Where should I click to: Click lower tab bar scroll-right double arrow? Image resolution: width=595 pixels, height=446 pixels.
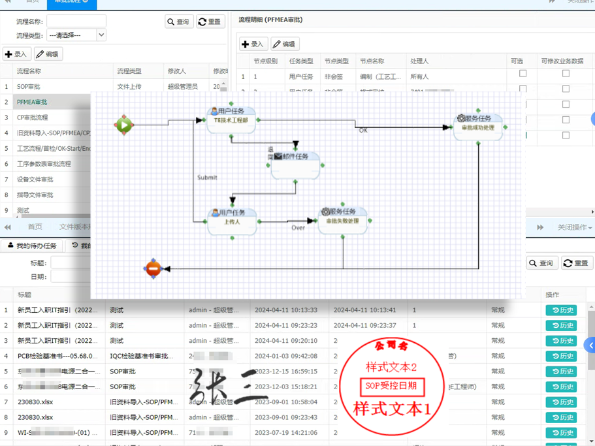click(x=540, y=227)
